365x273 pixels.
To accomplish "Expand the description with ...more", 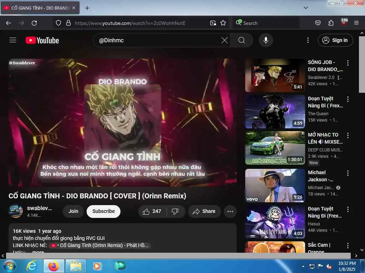I will (38, 252).
